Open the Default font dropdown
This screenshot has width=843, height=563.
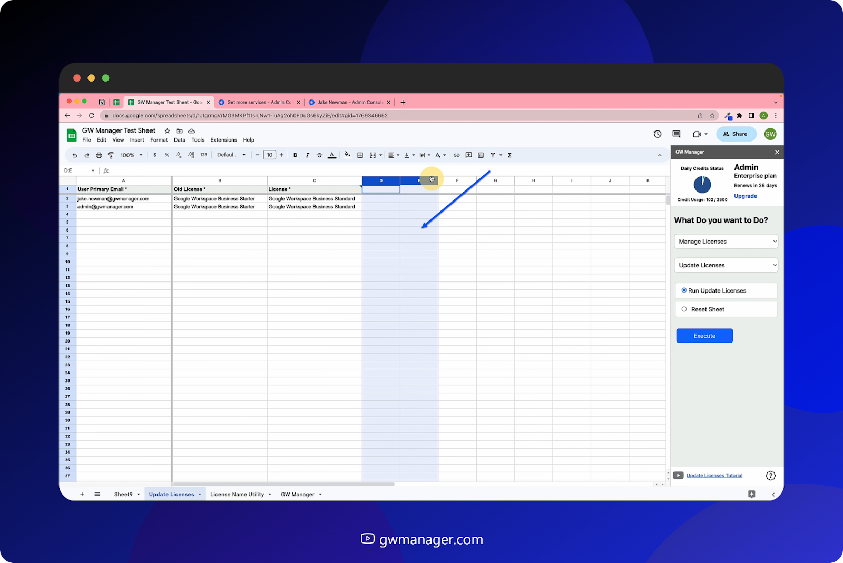(231, 155)
